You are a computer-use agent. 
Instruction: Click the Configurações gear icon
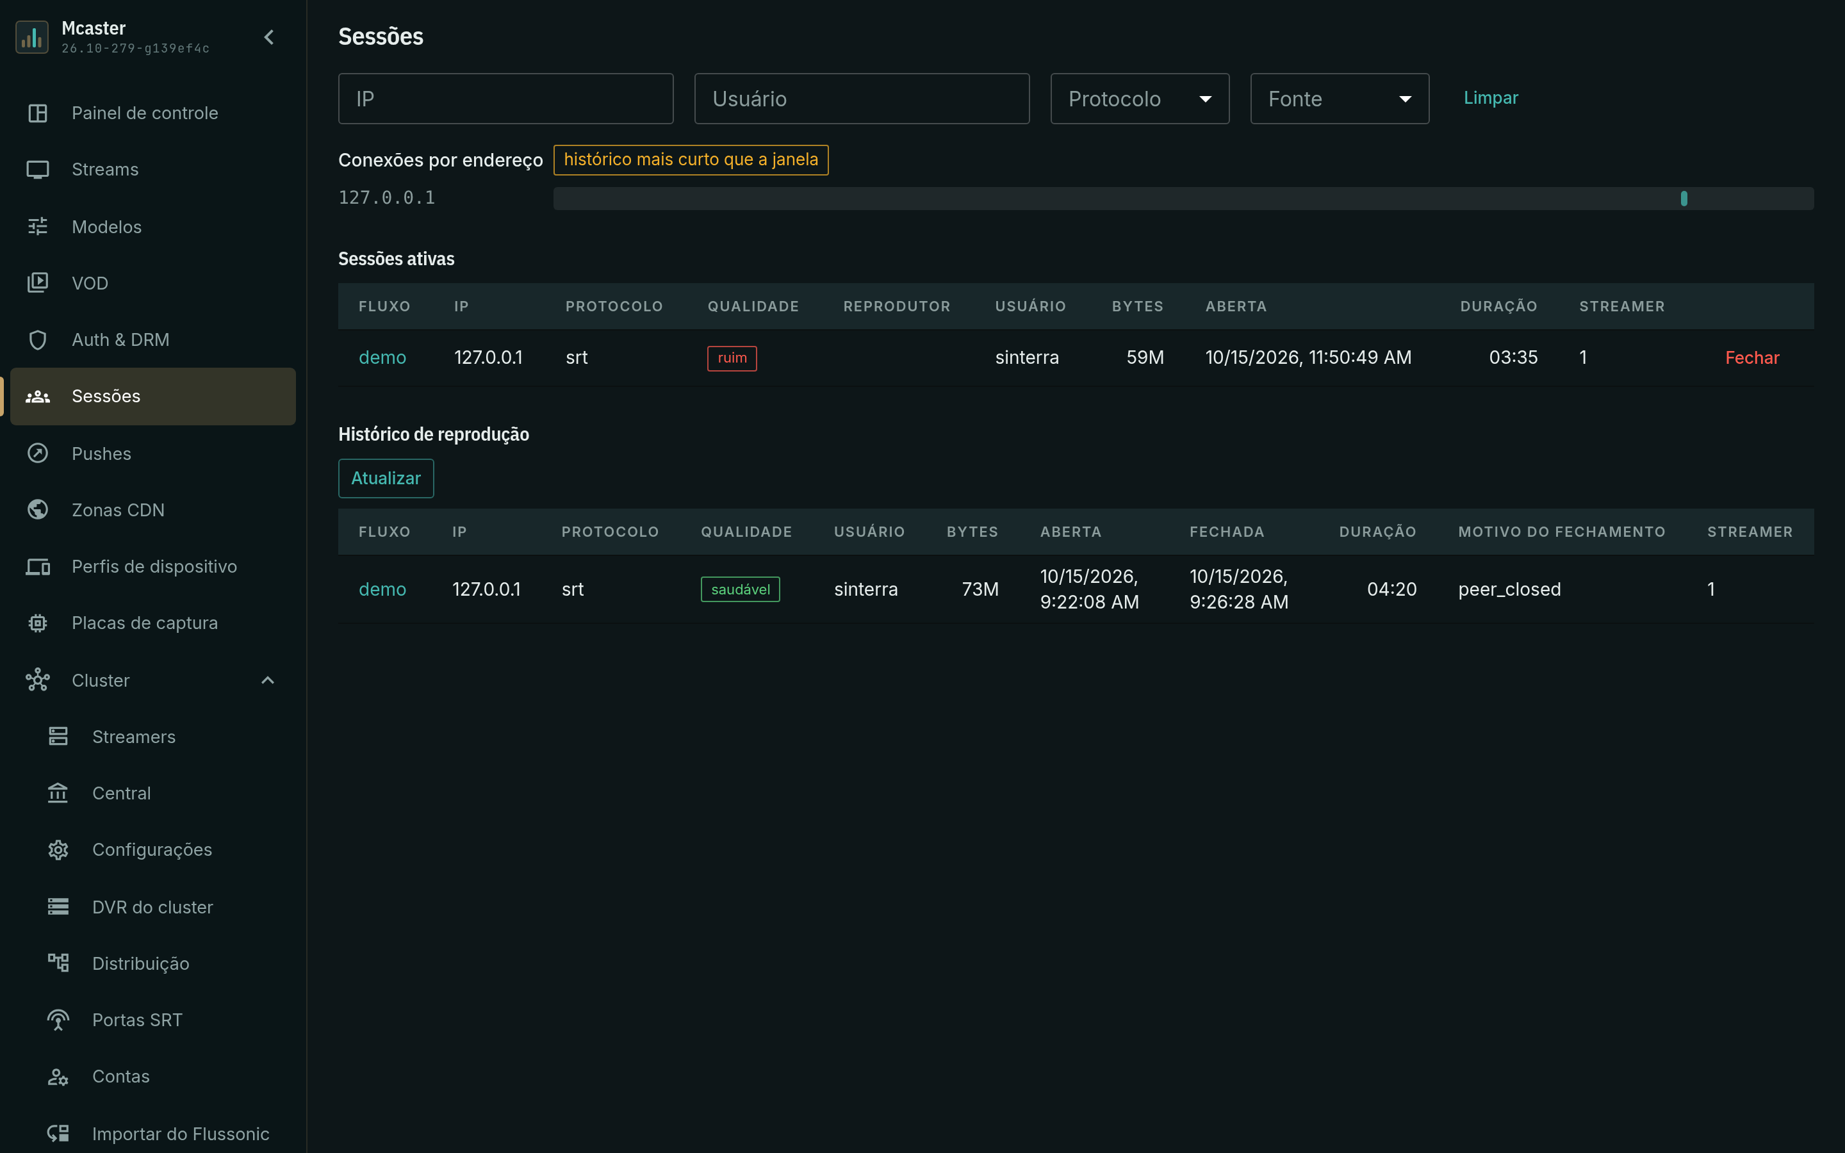(x=58, y=849)
